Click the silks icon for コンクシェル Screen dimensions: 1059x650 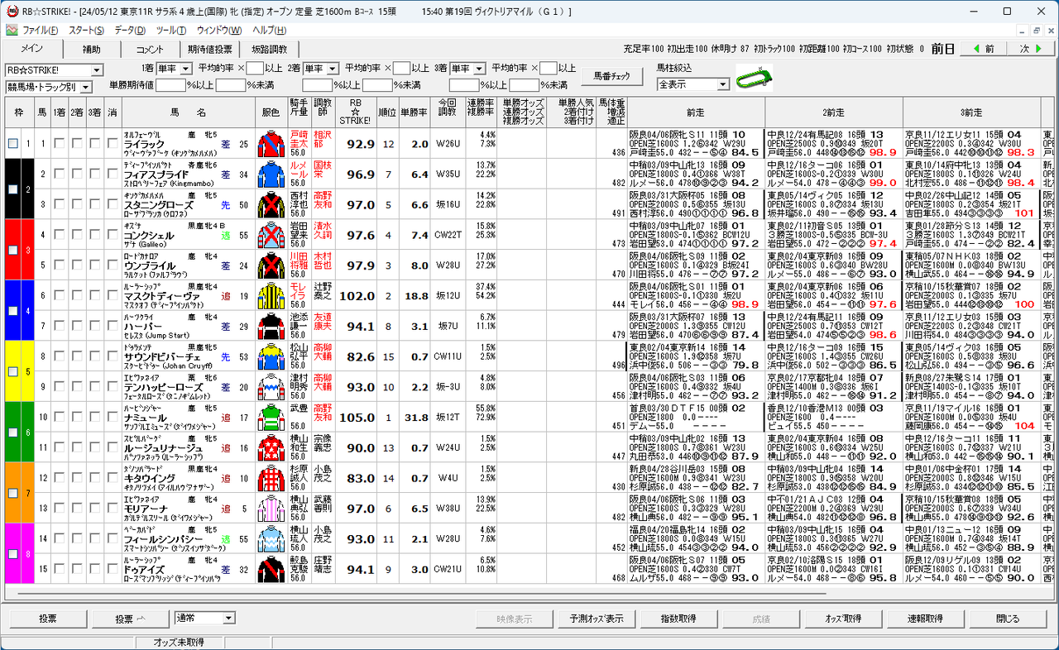coord(271,235)
